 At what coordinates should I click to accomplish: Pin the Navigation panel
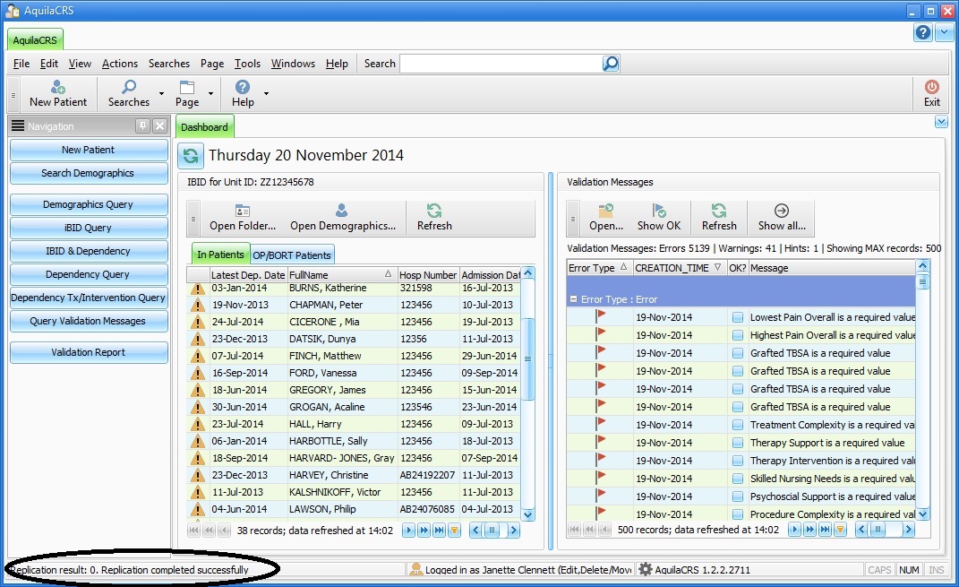142,126
